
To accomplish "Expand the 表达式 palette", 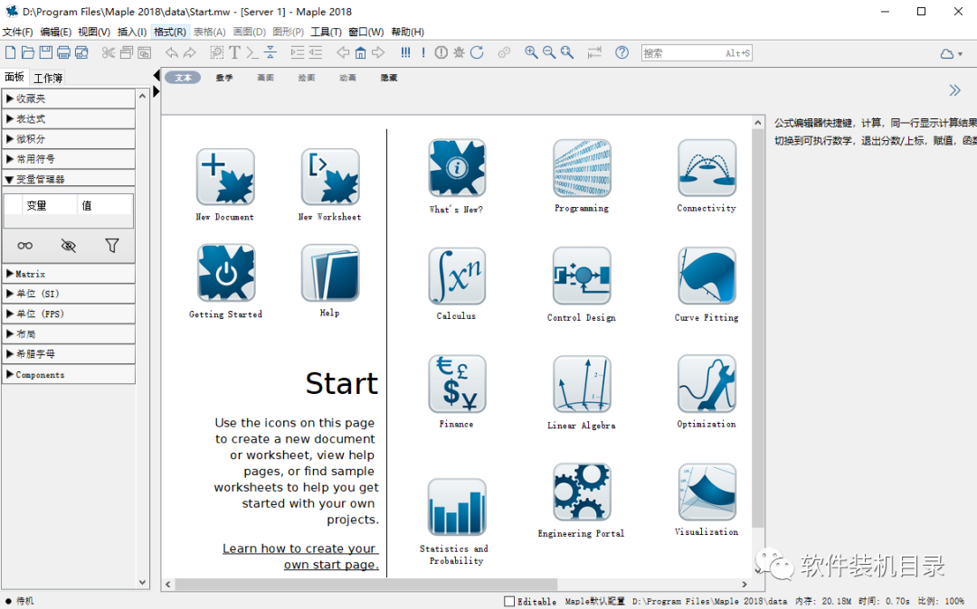I will [x=69, y=118].
